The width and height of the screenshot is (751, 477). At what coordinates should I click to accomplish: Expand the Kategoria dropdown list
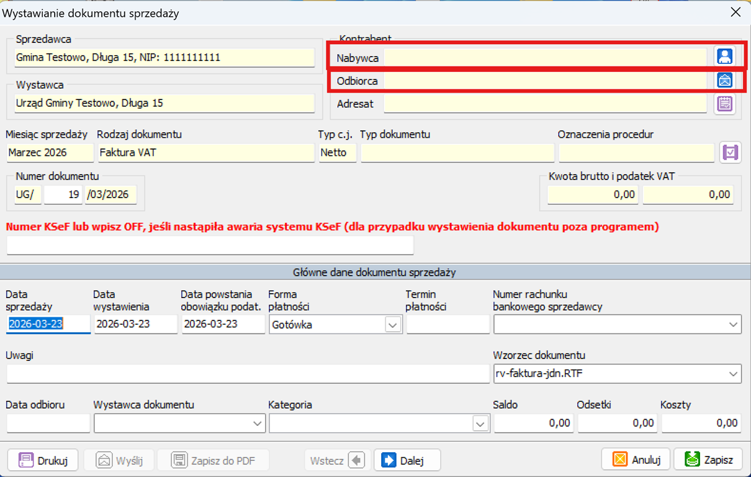click(480, 424)
